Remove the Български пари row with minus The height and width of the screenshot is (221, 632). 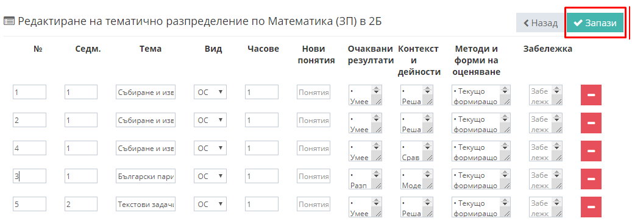[x=591, y=179]
